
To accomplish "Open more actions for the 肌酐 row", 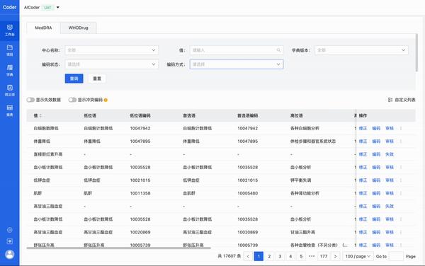I will [401, 193].
